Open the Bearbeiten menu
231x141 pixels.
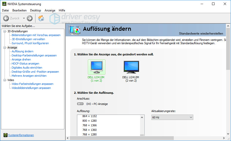20,10
